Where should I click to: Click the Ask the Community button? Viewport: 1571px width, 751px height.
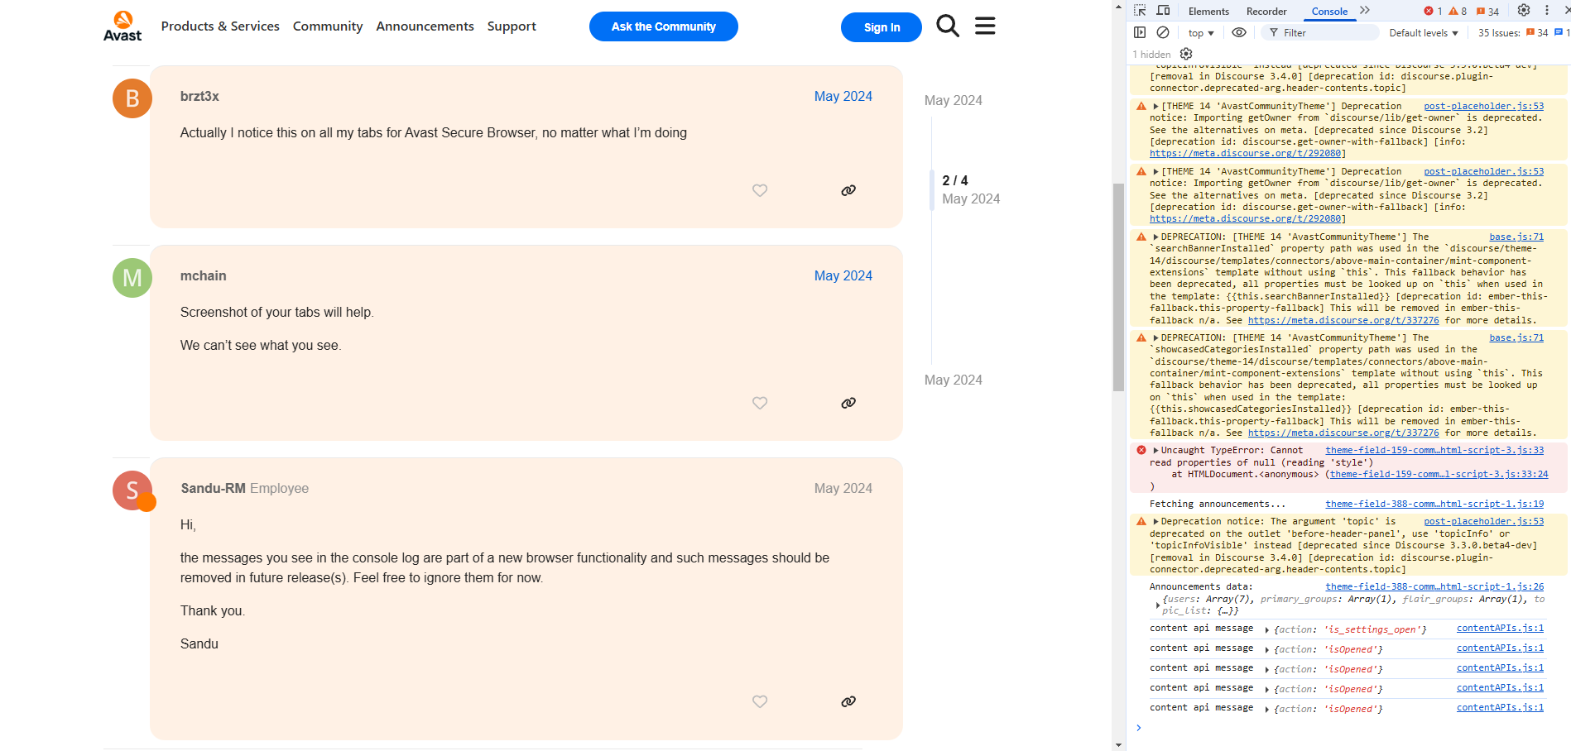pos(663,26)
